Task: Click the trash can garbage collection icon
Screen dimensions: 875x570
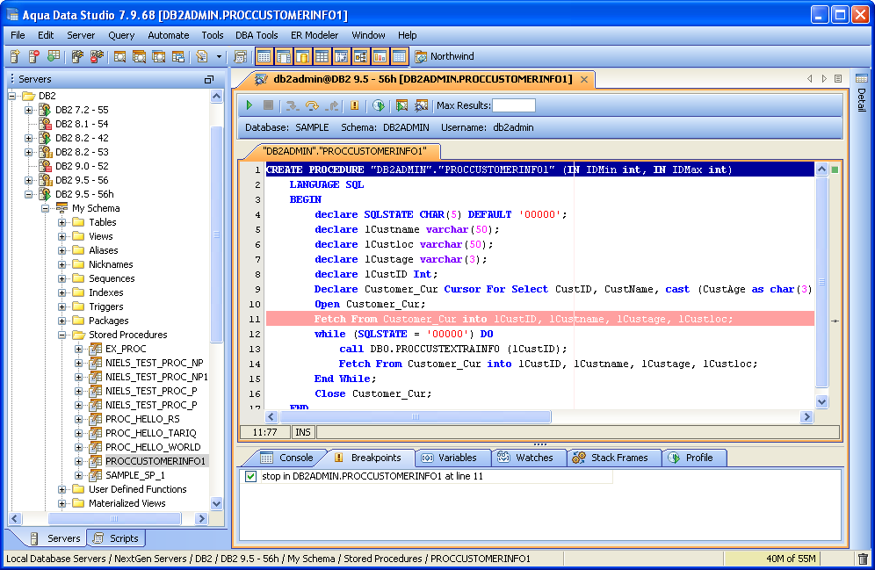Action: (x=863, y=559)
